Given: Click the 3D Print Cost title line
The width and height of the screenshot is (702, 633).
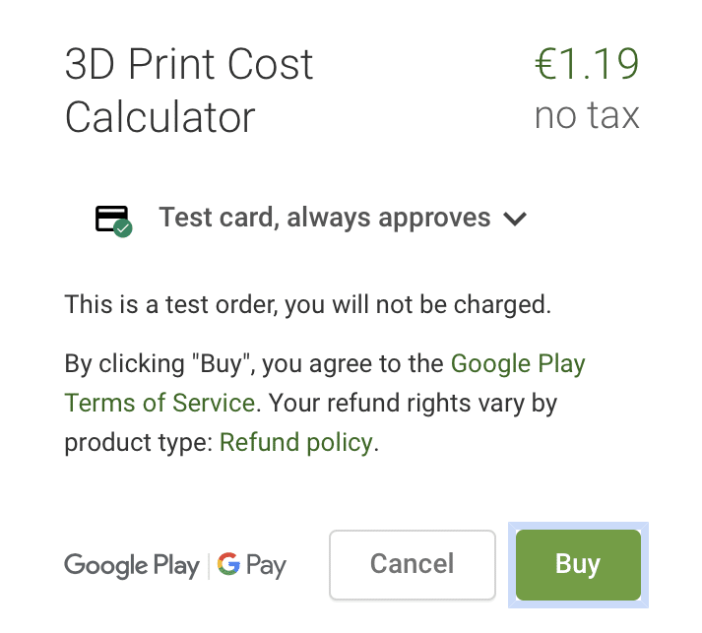Looking at the screenshot, I should 189,64.
